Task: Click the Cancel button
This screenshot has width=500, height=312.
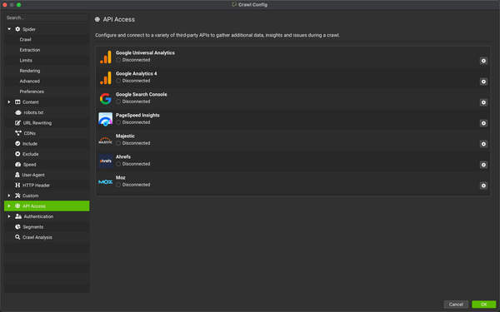Action: [x=456, y=305]
